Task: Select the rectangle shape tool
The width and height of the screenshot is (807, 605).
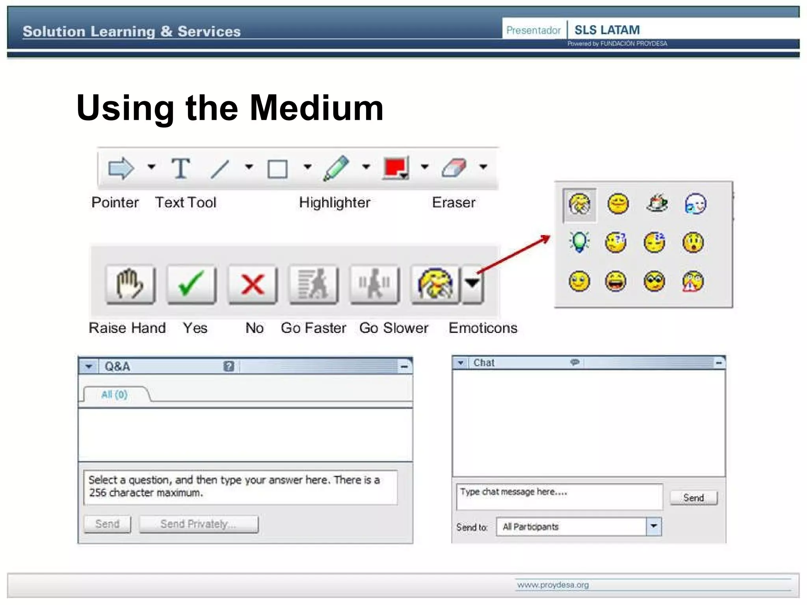Action: pyautogui.click(x=277, y=169)
